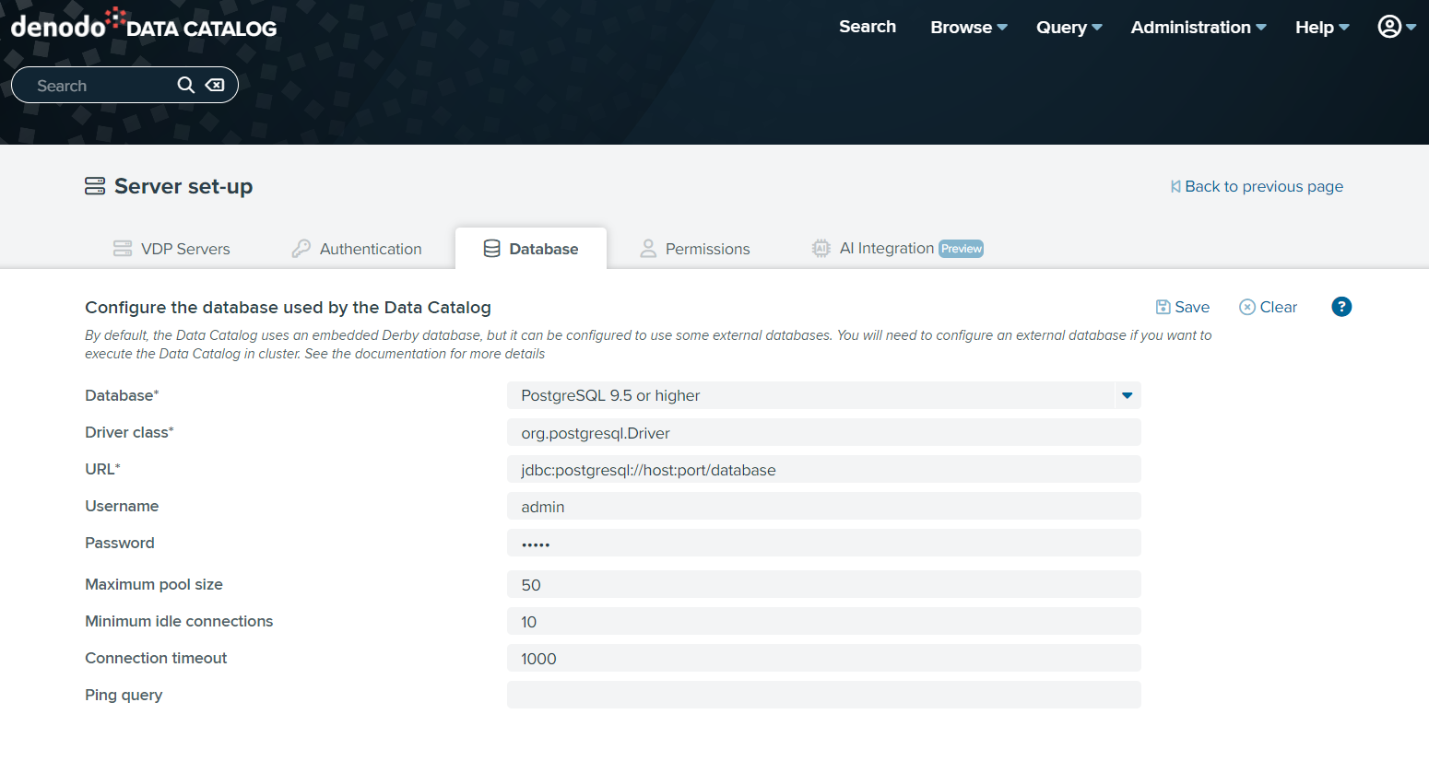Go to Search in top navigation

[x=867, y=27]
